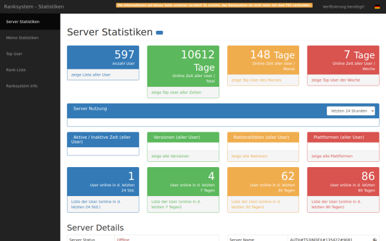Click the Nationalitäten (aller User) panel header
The height and width of the screenshot is (241, 386).
coord(263,138)
